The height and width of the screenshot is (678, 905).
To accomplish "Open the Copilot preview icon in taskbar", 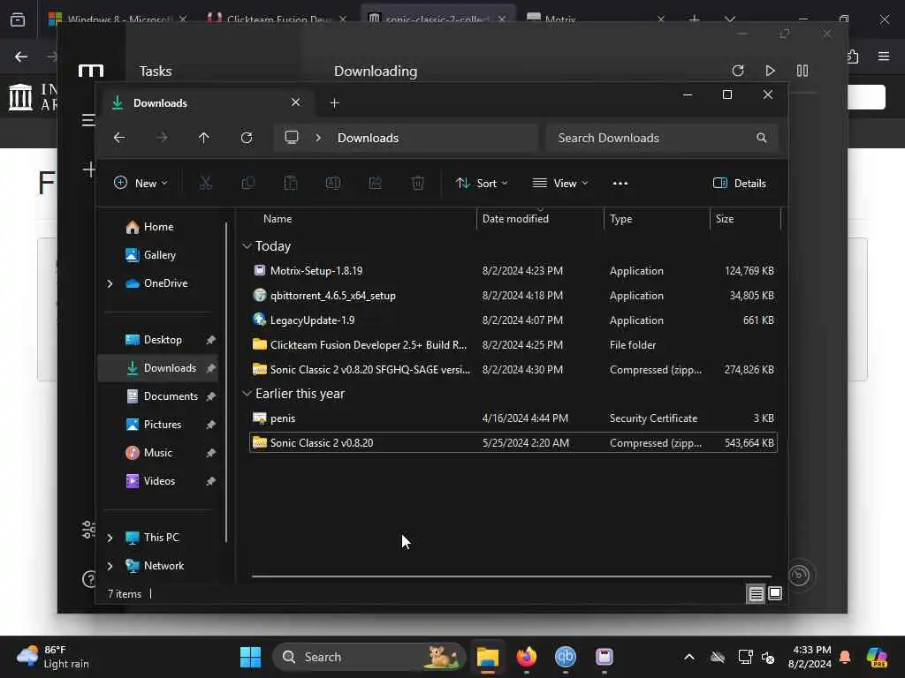I will coord(877,657).
